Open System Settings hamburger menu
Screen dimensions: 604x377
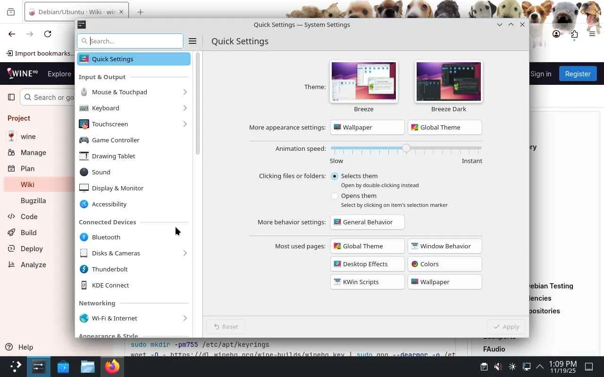click(193, 41)
